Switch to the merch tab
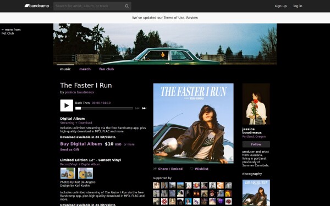The width and height of the screenshot is (330, 206). point(85,69)
